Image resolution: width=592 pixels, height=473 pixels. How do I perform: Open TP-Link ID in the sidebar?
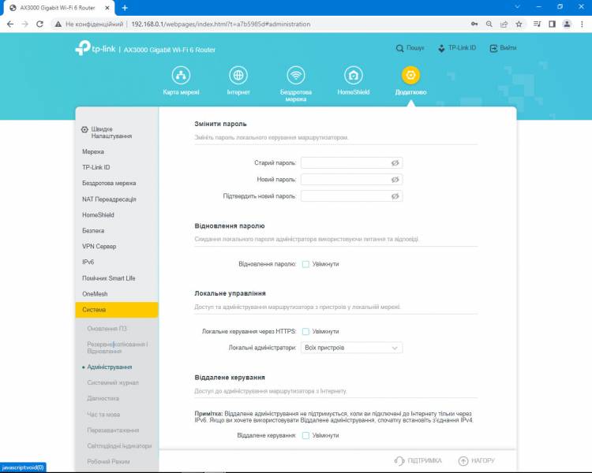[96, 167]
